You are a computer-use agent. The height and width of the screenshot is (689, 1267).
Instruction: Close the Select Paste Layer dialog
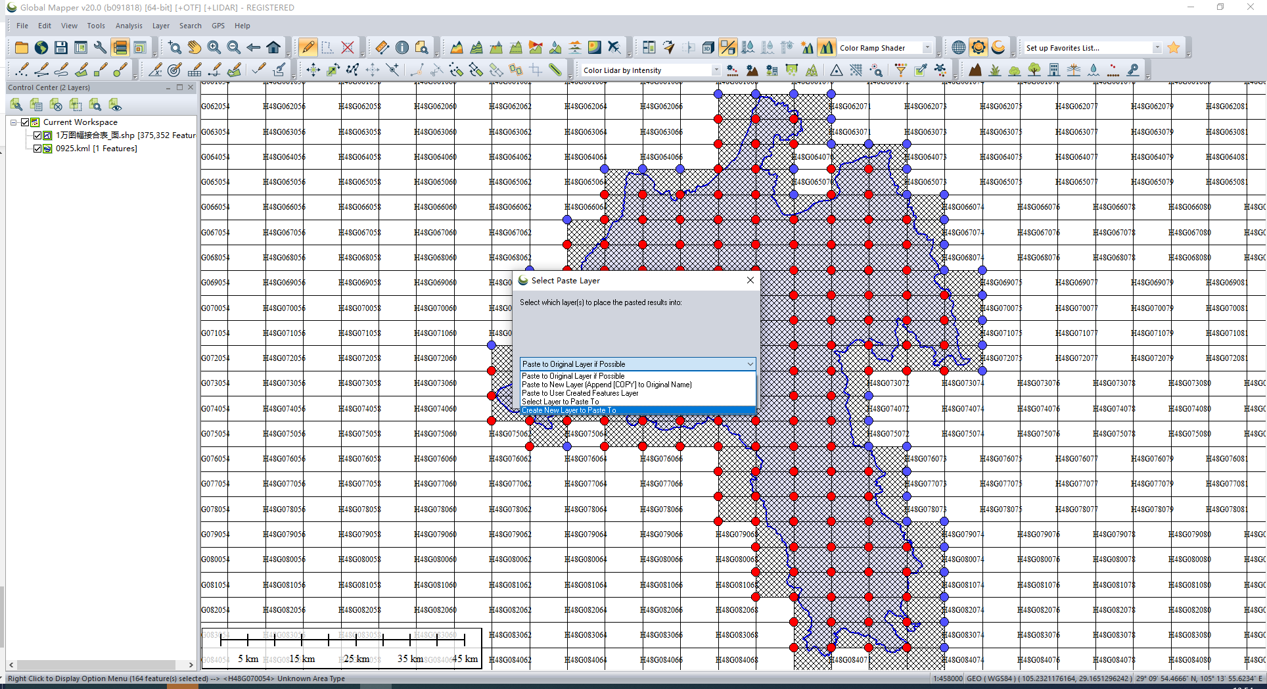pos(750,280)
